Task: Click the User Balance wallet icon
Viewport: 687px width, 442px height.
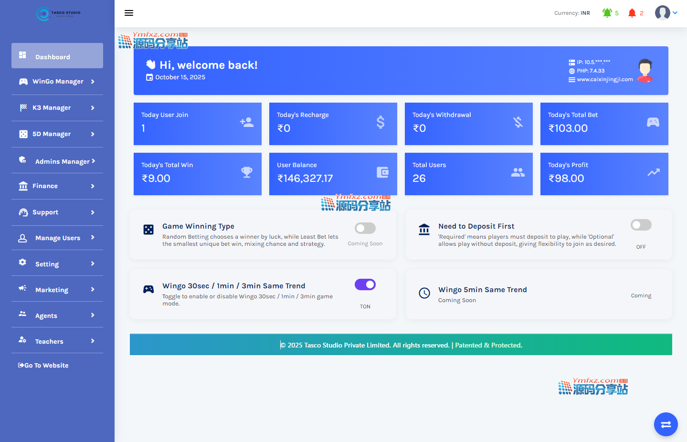Action: coord(382,172)
